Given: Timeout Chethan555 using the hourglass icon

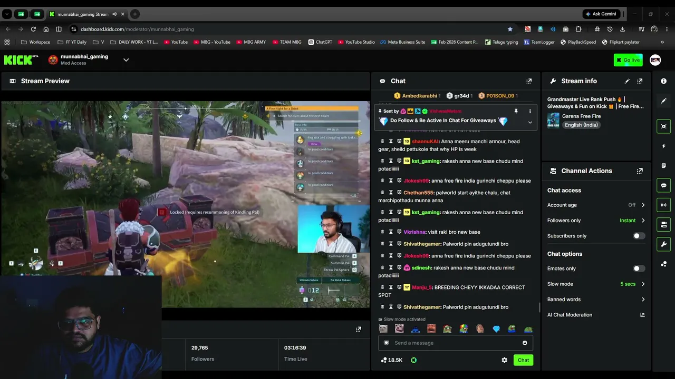Looking at the screenshot, I should [x=391, y=193].
